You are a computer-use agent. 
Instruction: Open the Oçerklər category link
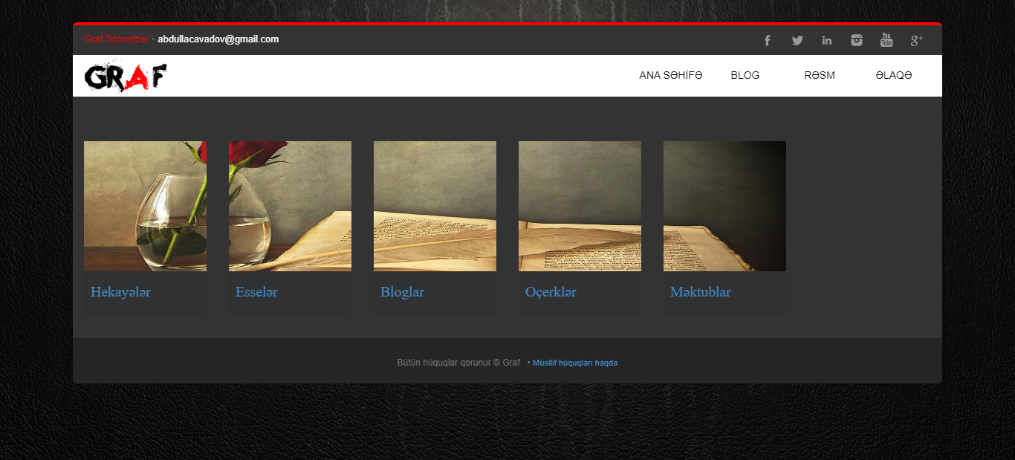pyautogui.click(x=551, y=292)
